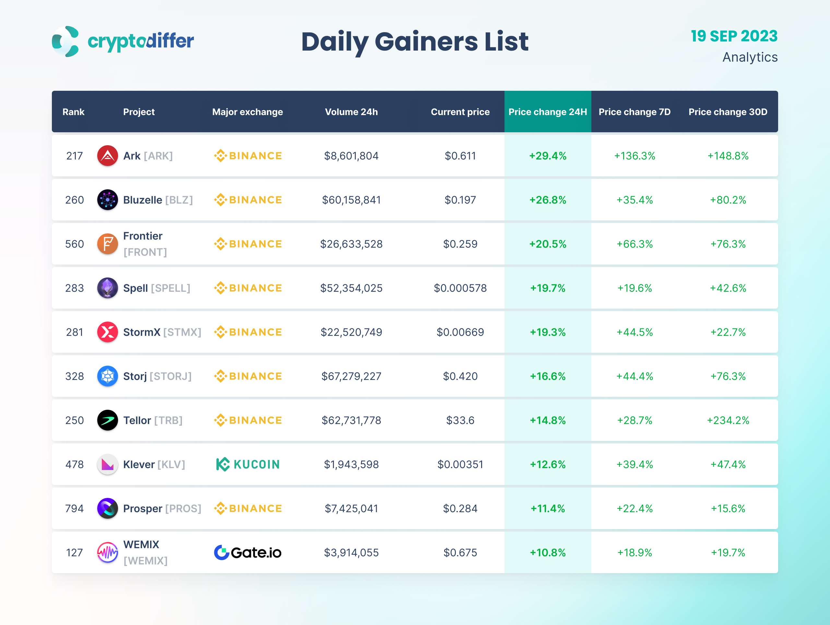This screenshot has width=830, height=625.
Task: Click the Binance logo in the Ark row
Action: pos(248,156)
